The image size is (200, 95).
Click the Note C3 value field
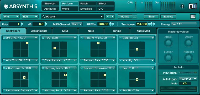185,84
